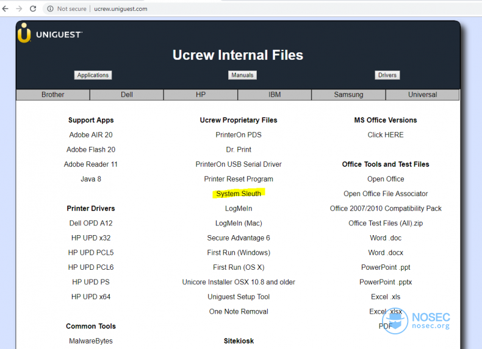Click the Ucrew Internal Files title
Screen dimensions: 482x349
click(237, 55)
